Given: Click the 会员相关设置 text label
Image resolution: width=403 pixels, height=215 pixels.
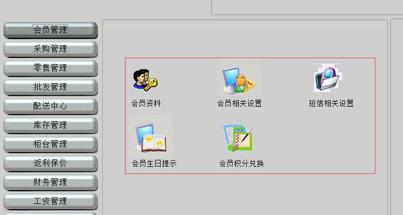Looking at the screenshot, I should coord(239,103).
